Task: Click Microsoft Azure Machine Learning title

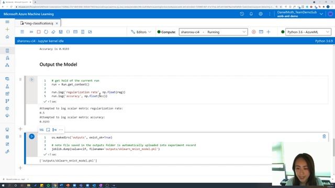Action: click(x=29, y=14)
